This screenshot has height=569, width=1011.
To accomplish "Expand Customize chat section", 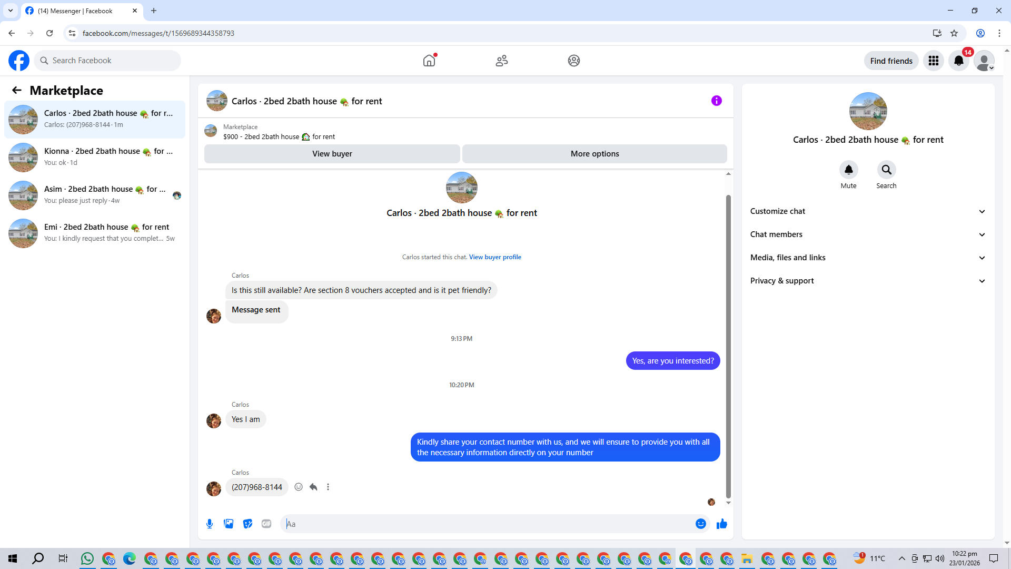I will (868, 211).
